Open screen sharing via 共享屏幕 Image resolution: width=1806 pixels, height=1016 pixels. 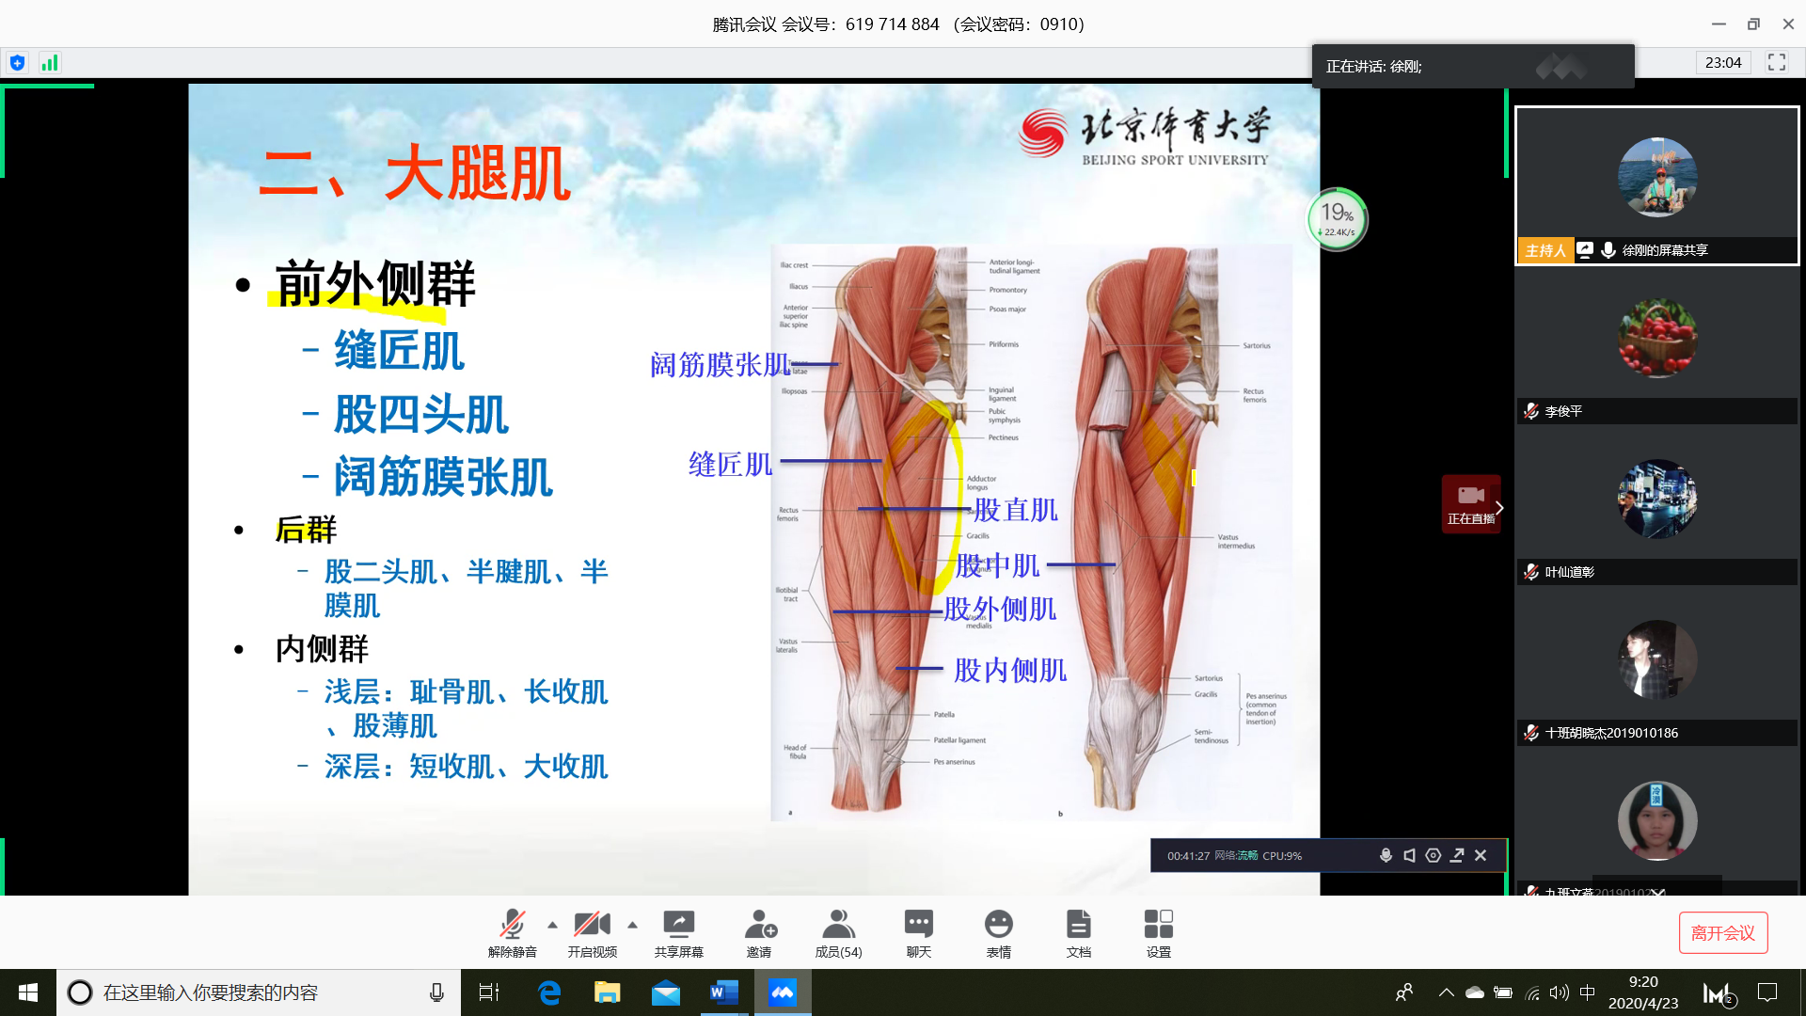[x=678, y=931]
